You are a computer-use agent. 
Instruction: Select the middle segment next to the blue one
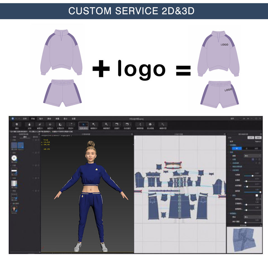tap(247, 148)
